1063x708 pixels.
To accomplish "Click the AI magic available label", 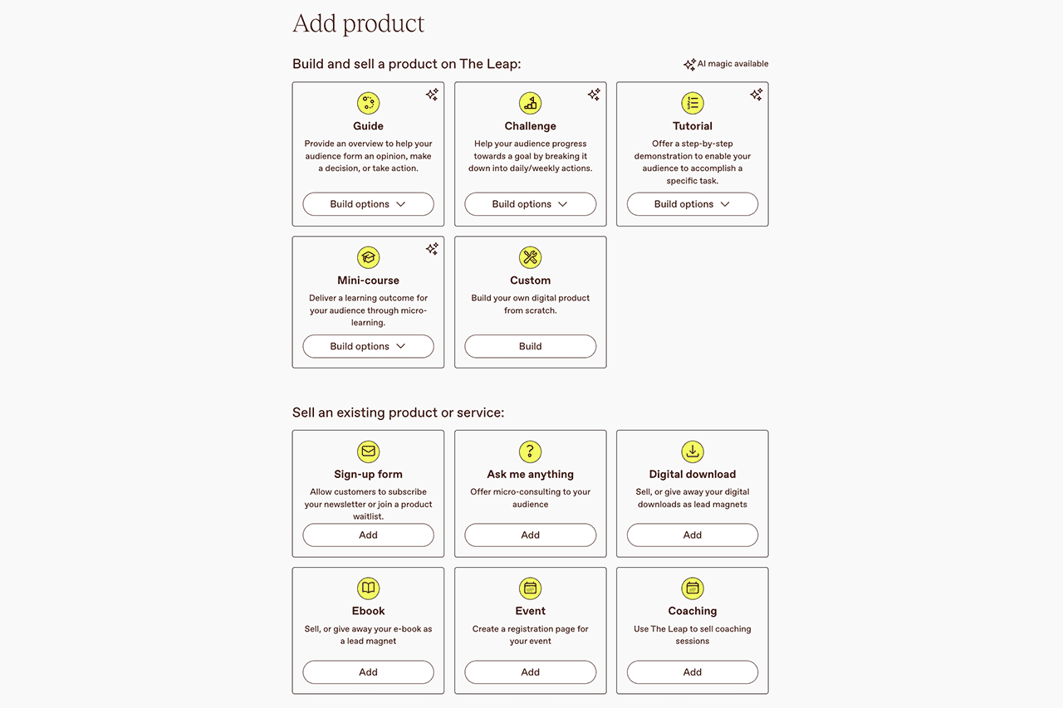I will coord(726,63).
